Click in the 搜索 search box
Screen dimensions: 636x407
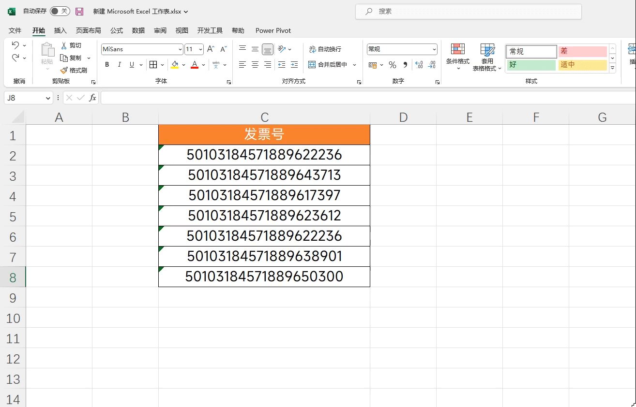tap(468, 12)
